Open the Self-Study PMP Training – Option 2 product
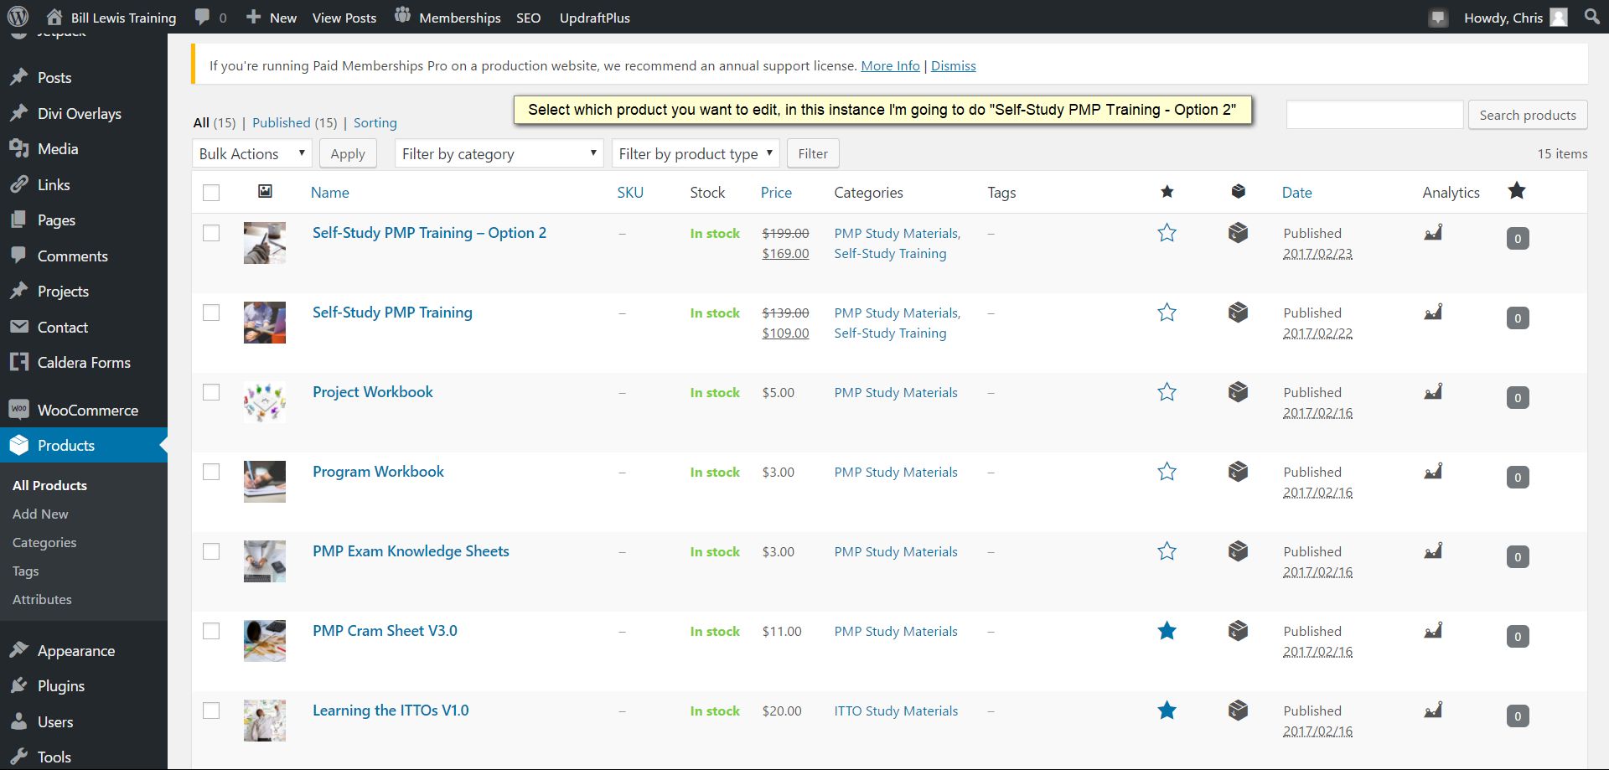 429,233
